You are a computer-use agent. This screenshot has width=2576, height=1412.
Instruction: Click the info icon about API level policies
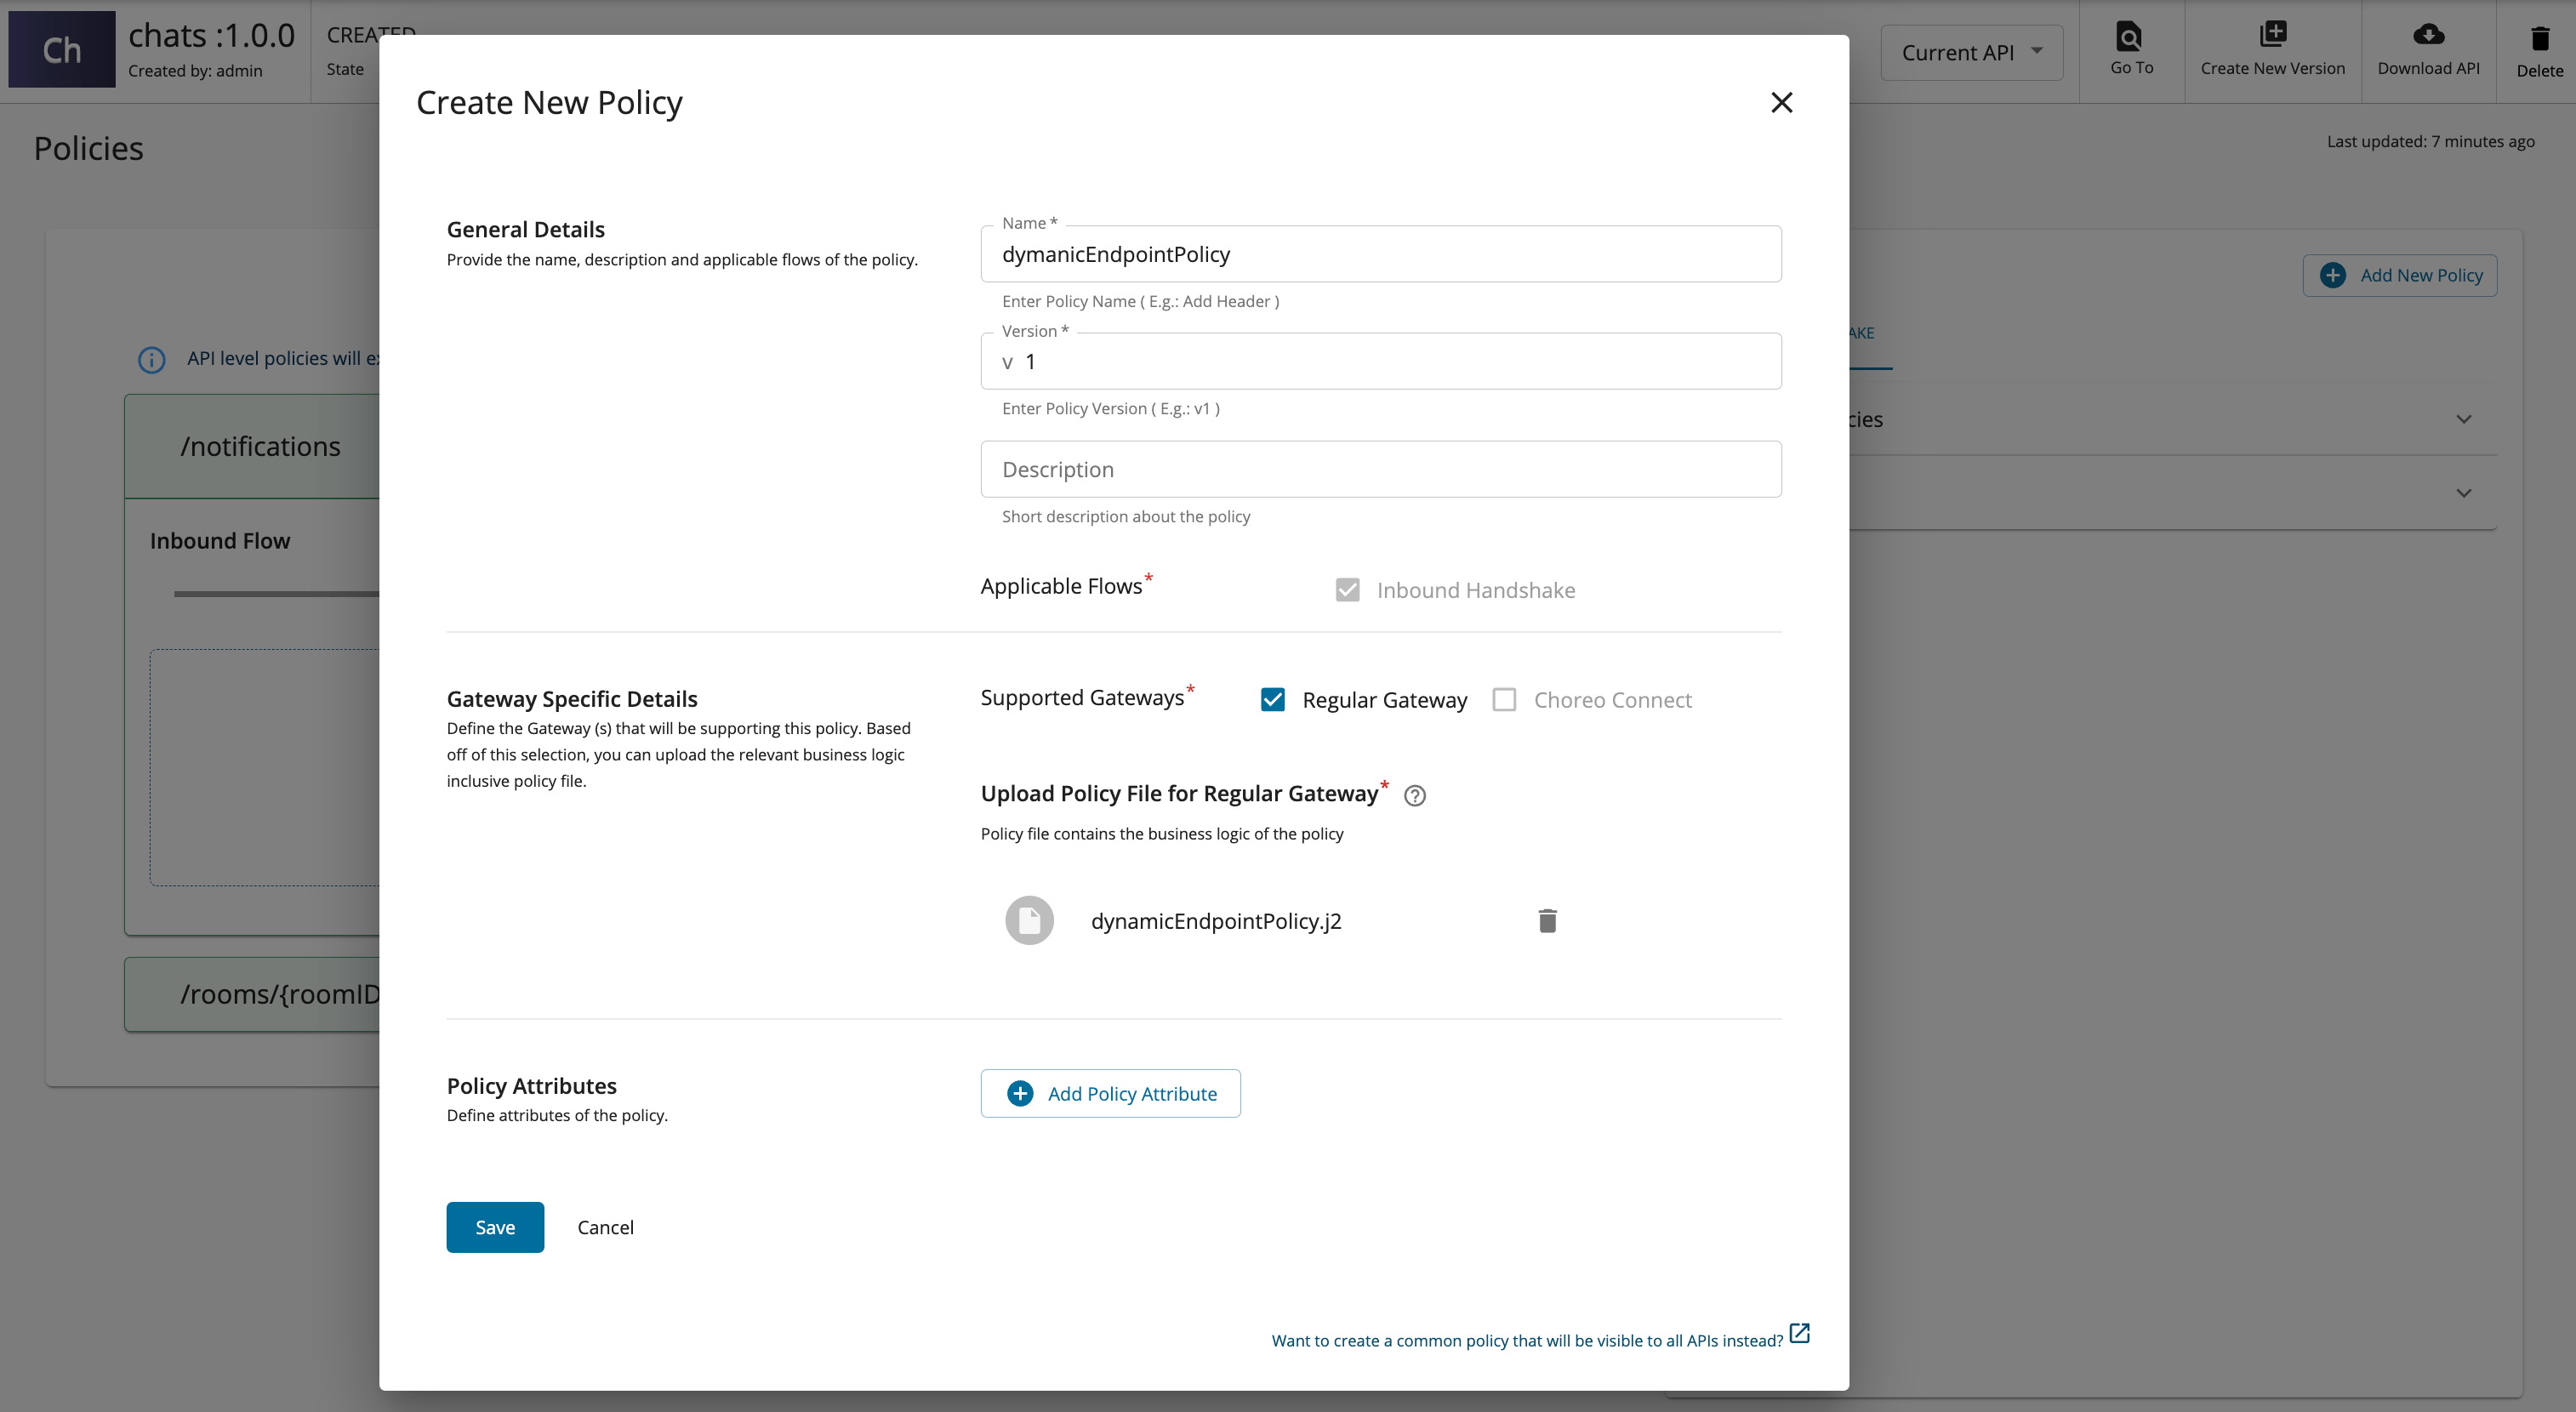pyautogui.click(x=151, y=359)
